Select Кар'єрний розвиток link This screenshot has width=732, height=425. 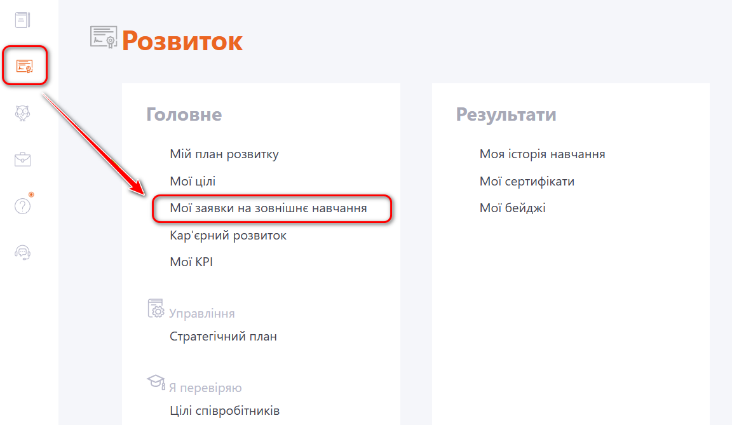click(228, 235)
